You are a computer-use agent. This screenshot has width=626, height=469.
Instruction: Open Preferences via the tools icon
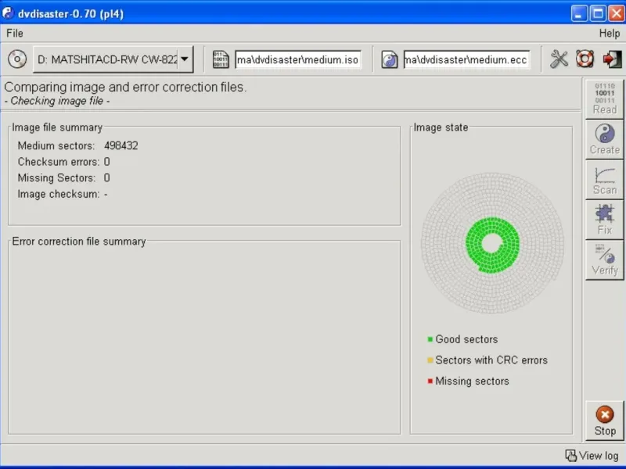pos(559,59)
